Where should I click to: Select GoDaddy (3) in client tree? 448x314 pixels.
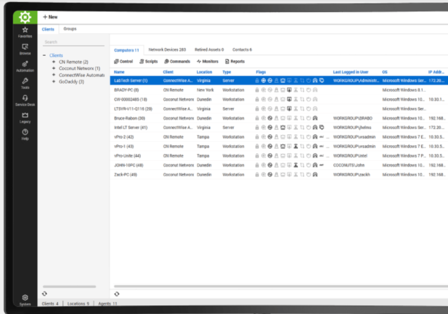71,82
